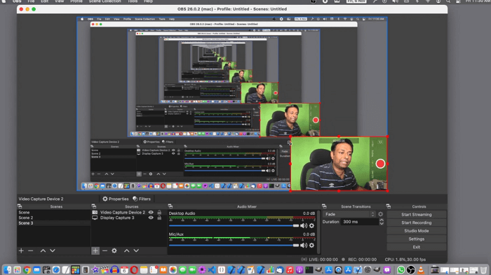491x275 pixels.
Task: Open Spotlight search in the menu bar
Action: [x=448, y=1]
